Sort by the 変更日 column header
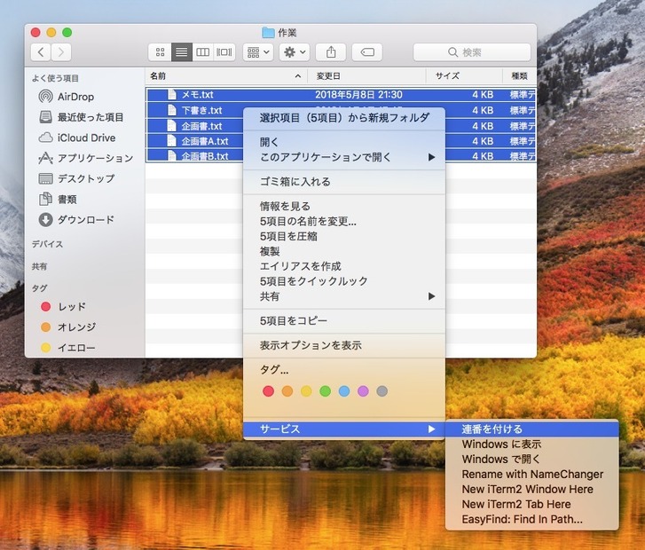This screenshot has width=645, height=550. [x=366, y=76]
